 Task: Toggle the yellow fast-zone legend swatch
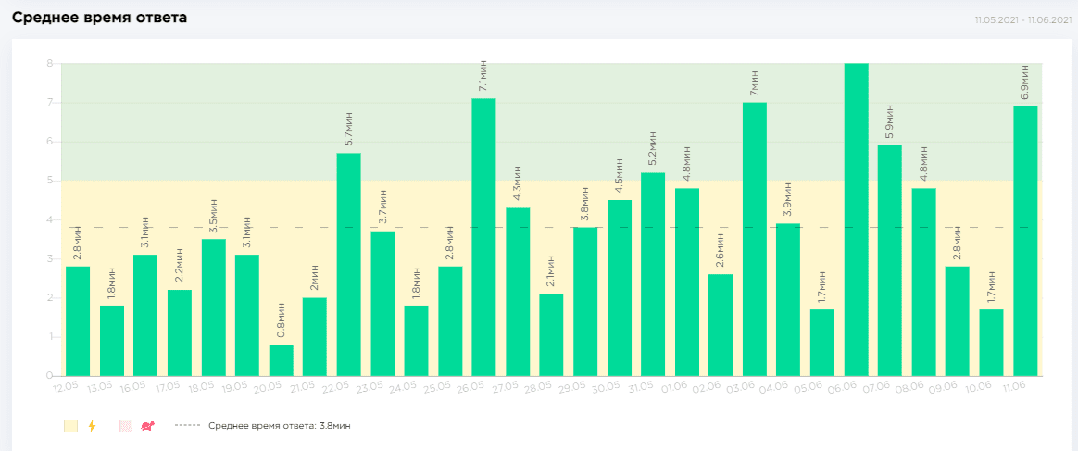(x=70, y=426)
